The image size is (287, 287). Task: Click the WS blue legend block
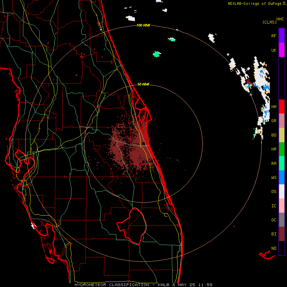282,177
